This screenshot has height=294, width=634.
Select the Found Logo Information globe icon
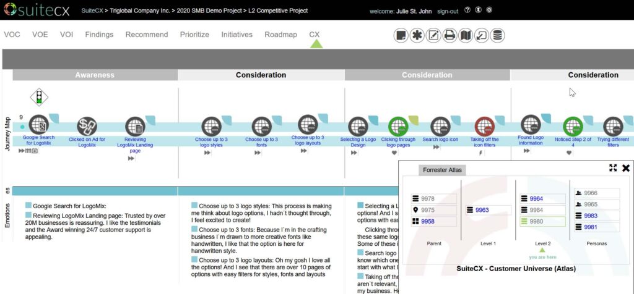tap(531, 125)
